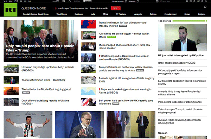Viewport: 211px width, 139px height.
Task: Open 'Major earthquake triggers tsunami warning' story
Action: (x=125, y=91)
